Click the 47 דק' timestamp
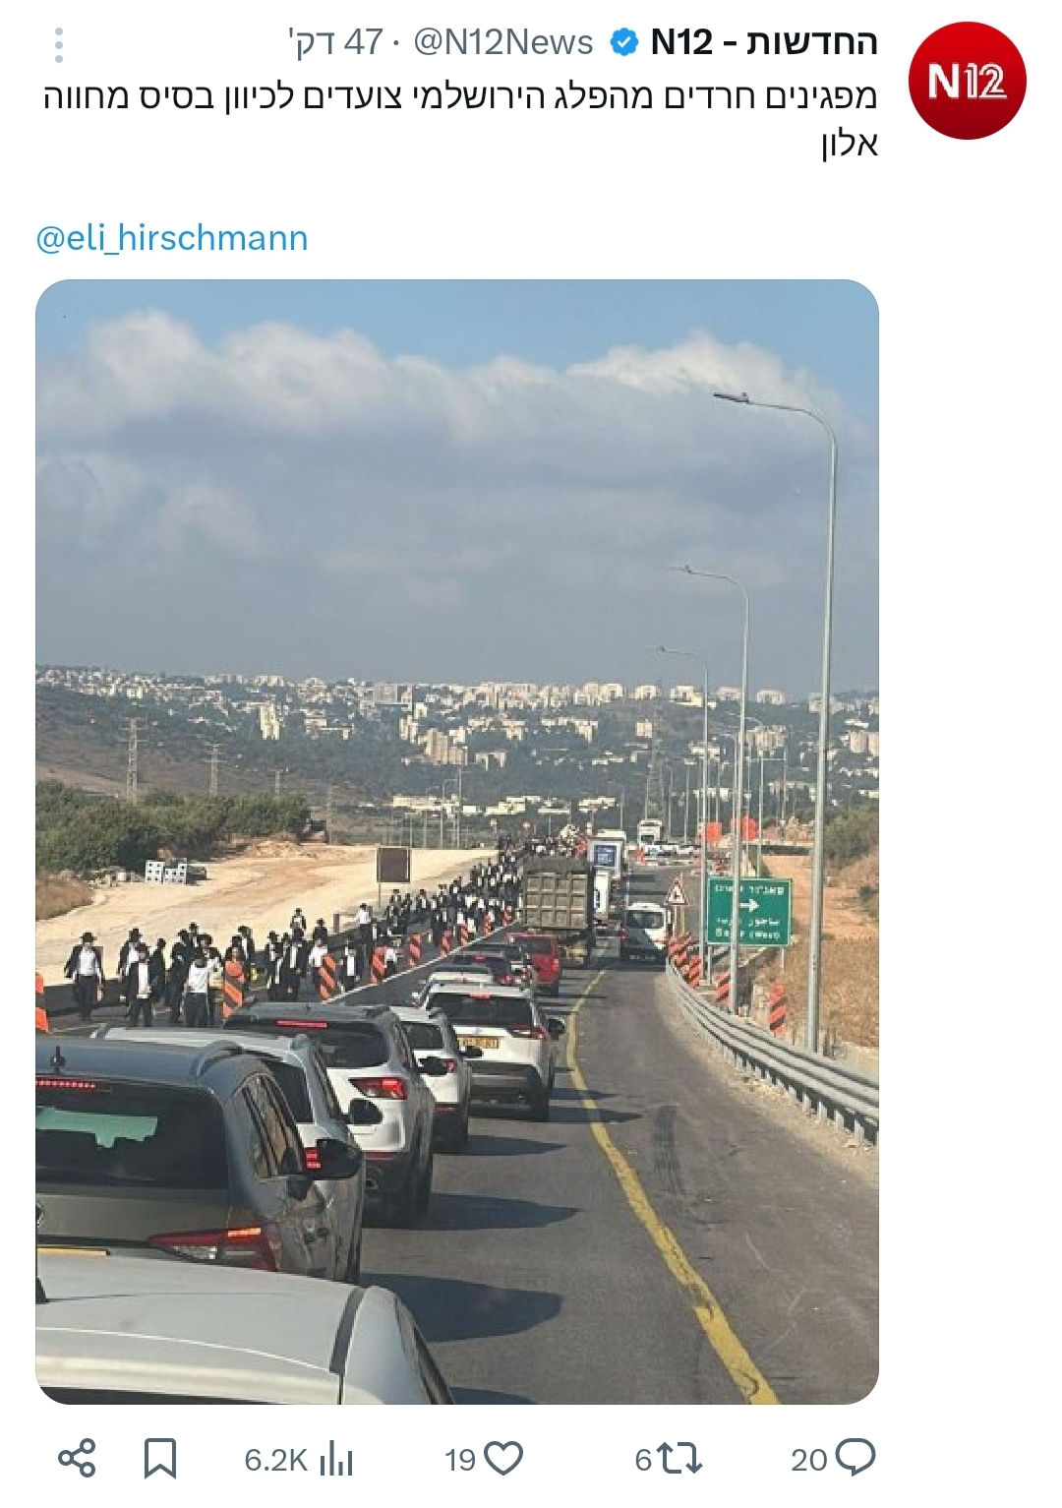The image size is (1062, 1508). [334, 42]
